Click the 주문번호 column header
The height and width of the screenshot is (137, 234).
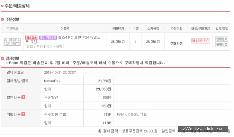[x=12, y=29]
